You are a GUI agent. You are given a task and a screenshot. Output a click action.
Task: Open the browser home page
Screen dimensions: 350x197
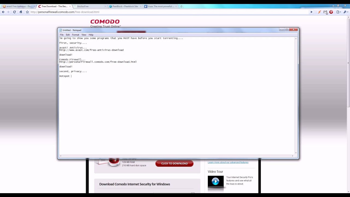[x=21, y=12]
